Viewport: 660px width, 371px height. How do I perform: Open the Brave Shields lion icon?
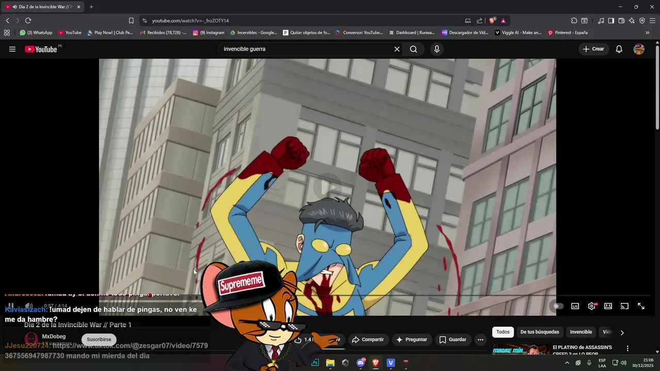[492, 21]
